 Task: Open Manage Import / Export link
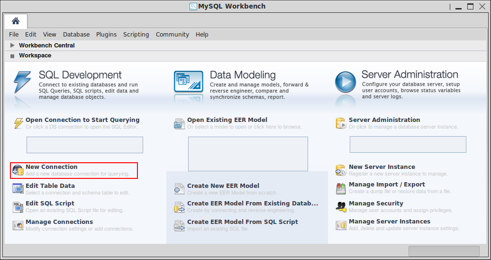[387, 185]
